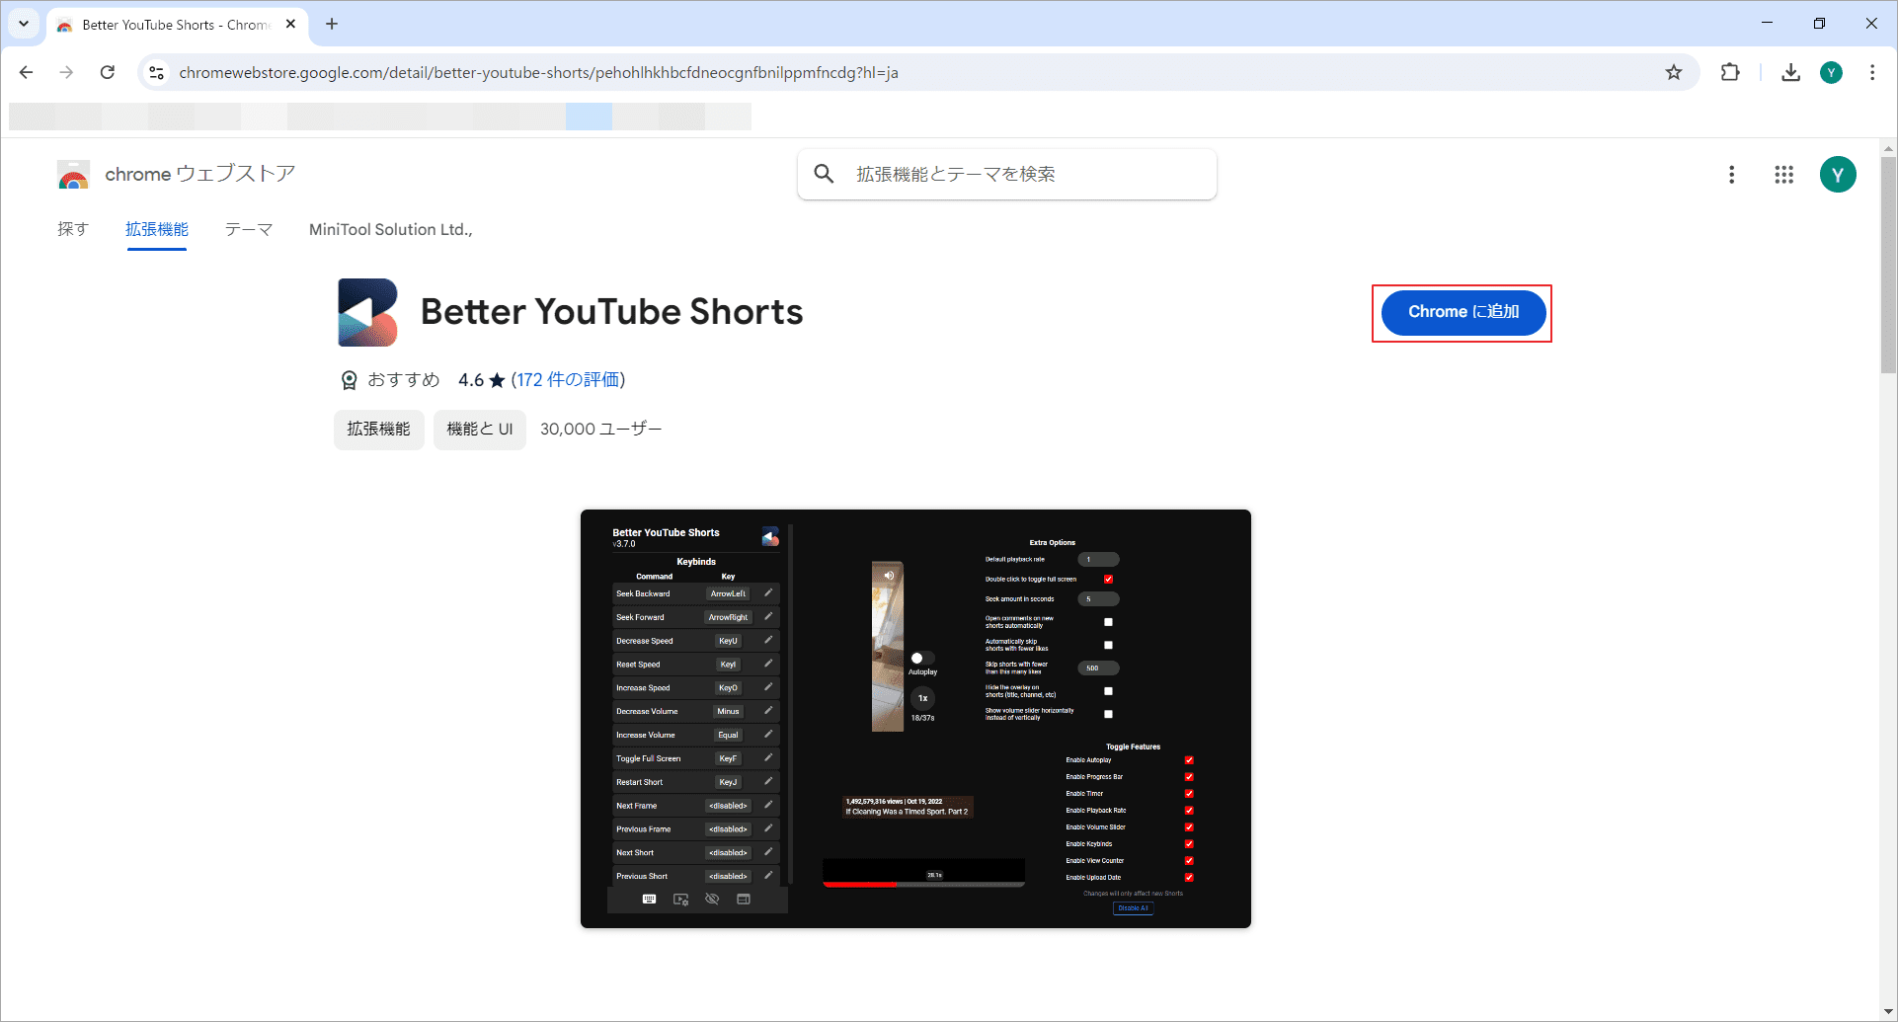Click the scrollbar down arrow

click(1888, 1013)
